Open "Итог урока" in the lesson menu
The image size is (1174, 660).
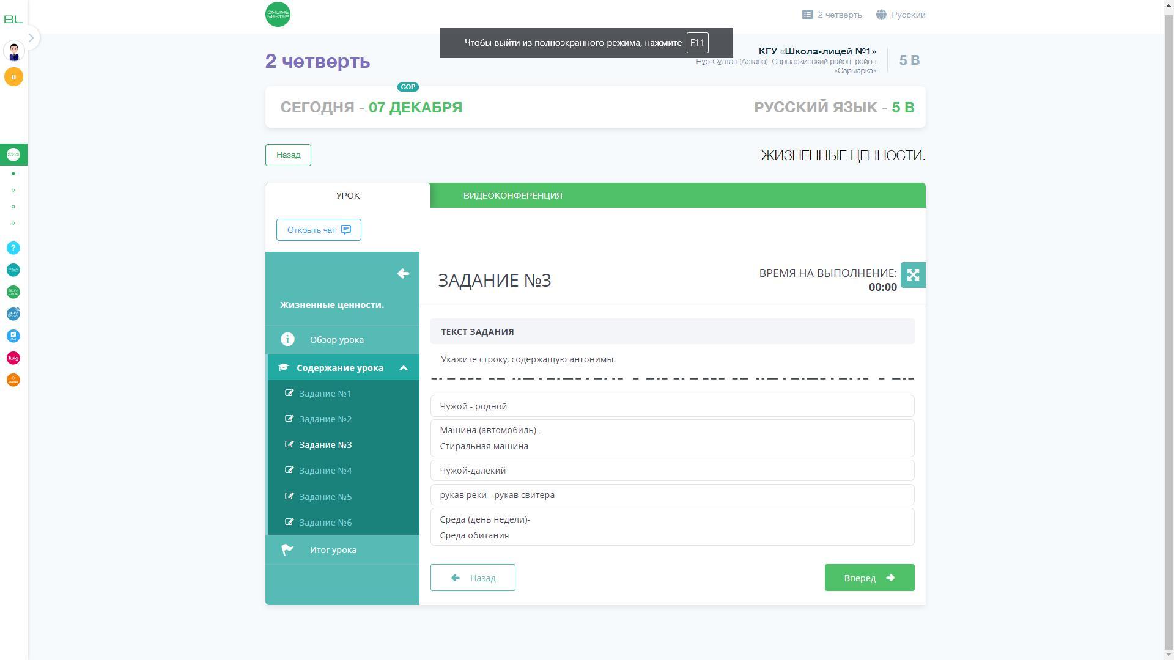click(333, 550)
